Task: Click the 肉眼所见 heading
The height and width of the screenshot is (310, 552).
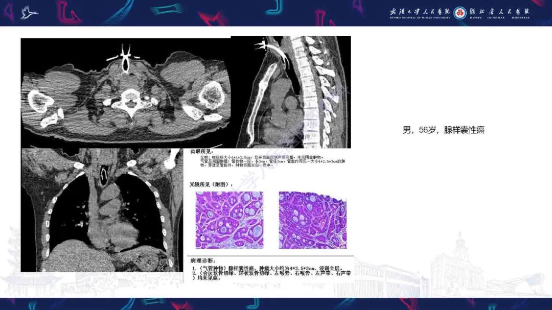Action: click(201, 151)
